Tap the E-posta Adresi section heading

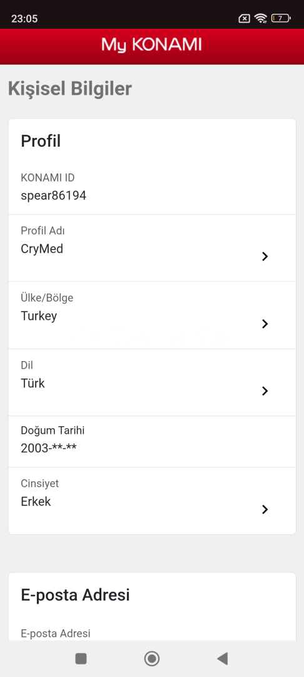pyautogui.click(x=75, y=595)
